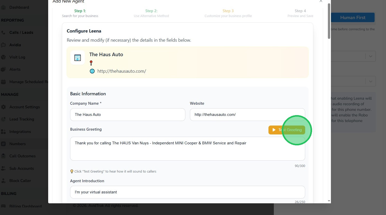Expand the upper dropdown in the right panel
The image size is (386, 215).
(370, 56)
